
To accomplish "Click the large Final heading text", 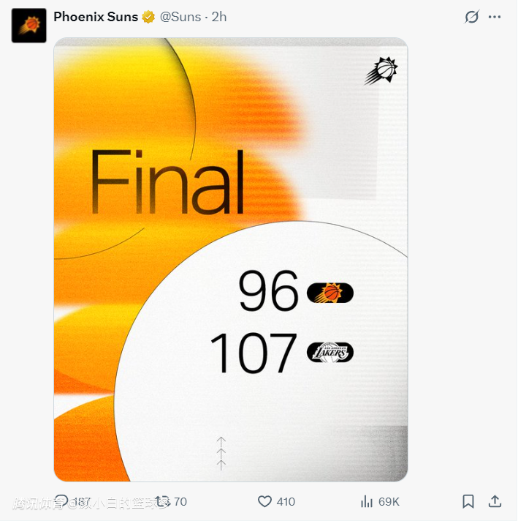I will [x=168, y=182].
